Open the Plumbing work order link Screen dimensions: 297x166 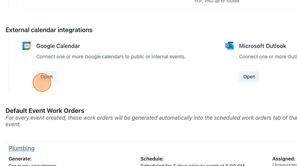[22, 148]
